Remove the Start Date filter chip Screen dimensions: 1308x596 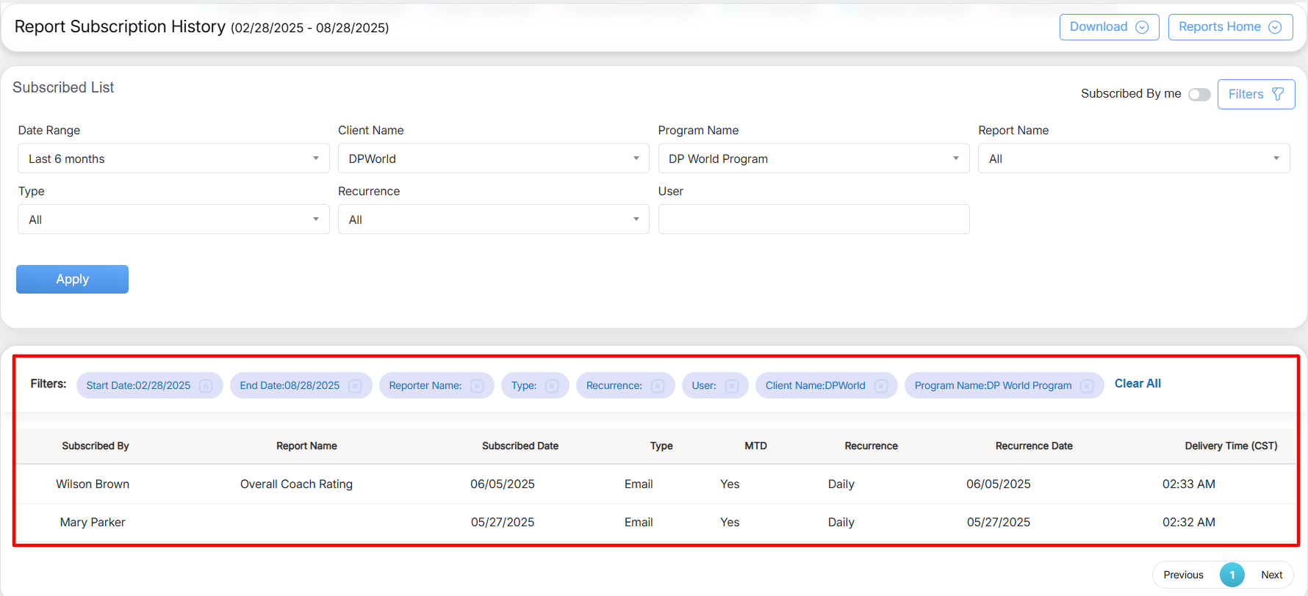(x=206, y=386)
